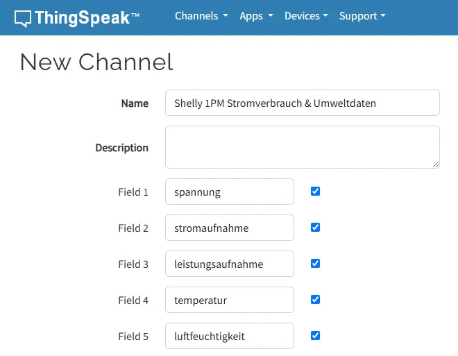This screenshot has height=356, width=458.
Task: Uncheck the Field 4 temperatur checkbox
Action: click(316, 300)
